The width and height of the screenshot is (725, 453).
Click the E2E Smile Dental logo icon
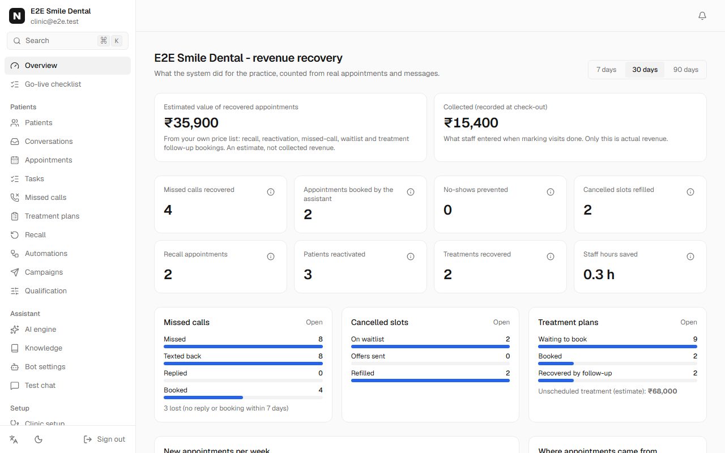(x=17, y=16)
